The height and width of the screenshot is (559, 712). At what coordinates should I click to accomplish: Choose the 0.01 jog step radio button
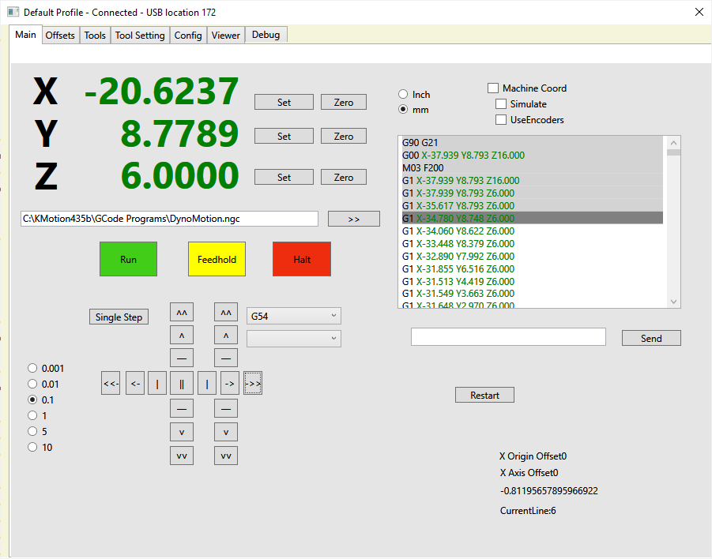click(33, 384)
